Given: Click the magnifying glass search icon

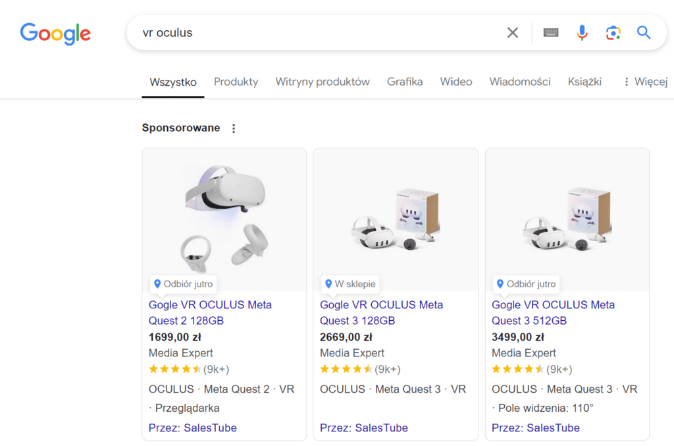Looking at the screenshot, I should pyautogui.click(x=643, y=32).
